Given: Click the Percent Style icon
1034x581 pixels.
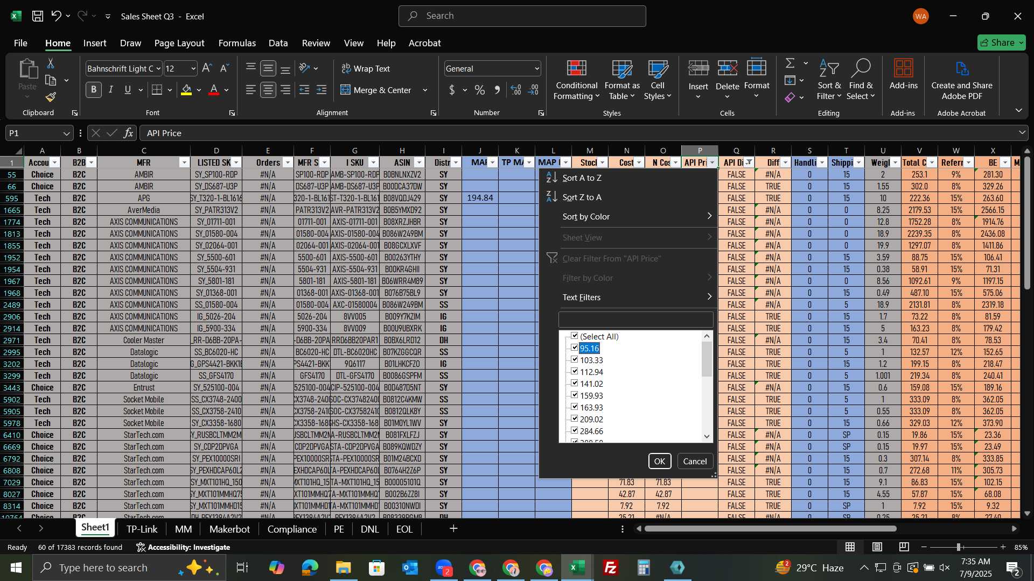Looking at the screenshot, I should 479,90.
